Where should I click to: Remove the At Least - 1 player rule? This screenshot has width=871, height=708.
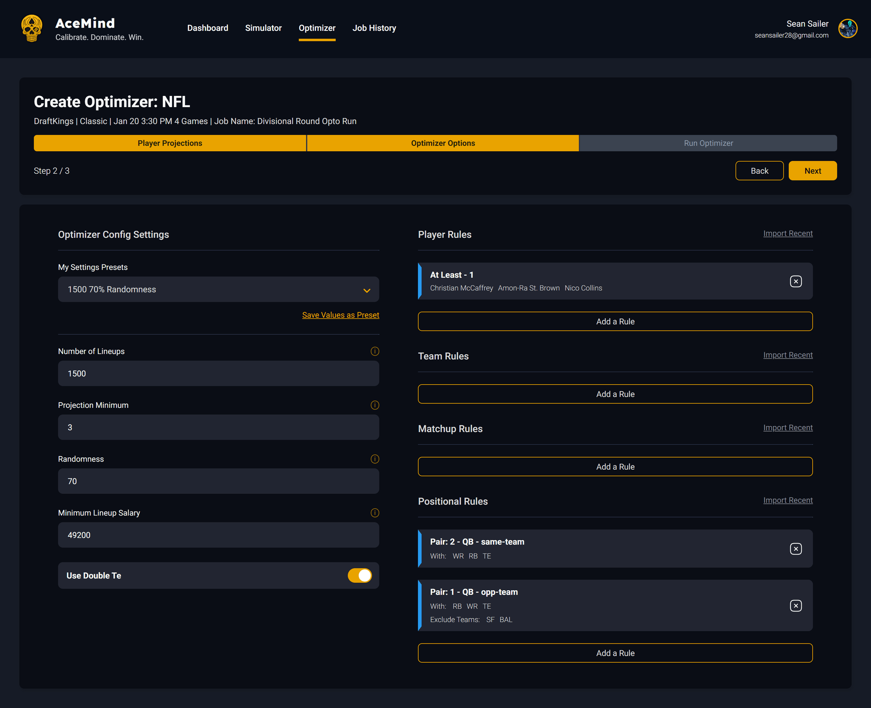point(796,281)
